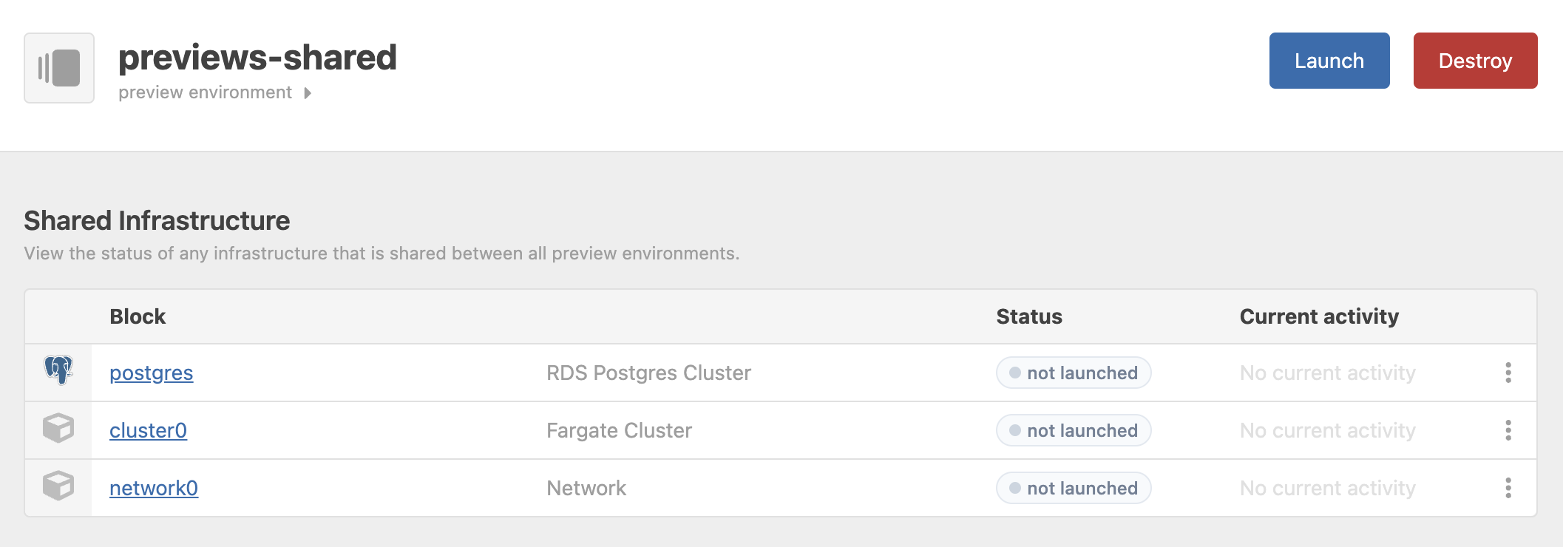Click the postgres elephant icon

click(58, 370)
